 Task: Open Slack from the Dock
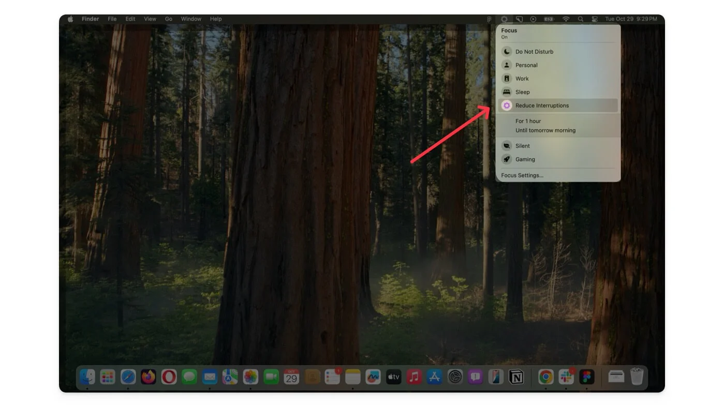(x=566, y=377)
